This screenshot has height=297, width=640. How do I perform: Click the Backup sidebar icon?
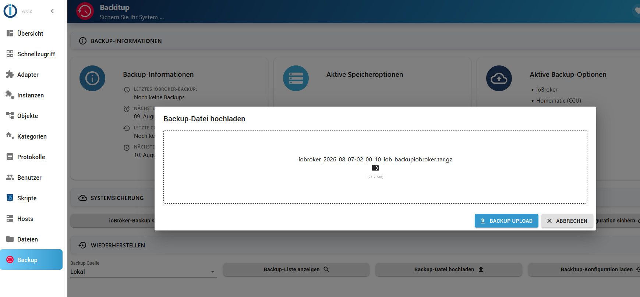click(10, 260)
